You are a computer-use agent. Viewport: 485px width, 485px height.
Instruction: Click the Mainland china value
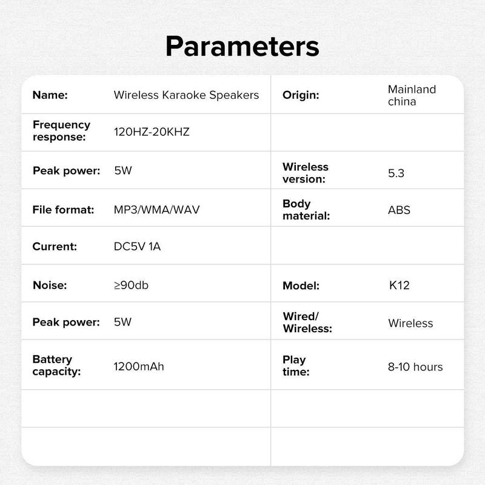click(x=412, y=95)
